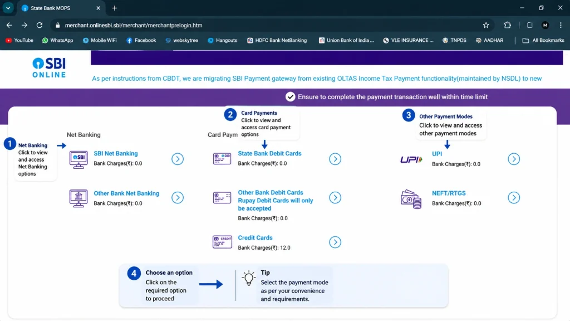Click the scrolling CBDT migration notice text
570x321 pixels.
coord(317,79)
